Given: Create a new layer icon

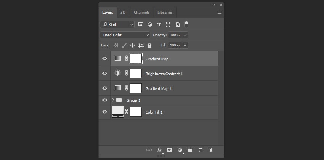Looking at the screenshot, I should click(200, 150).
